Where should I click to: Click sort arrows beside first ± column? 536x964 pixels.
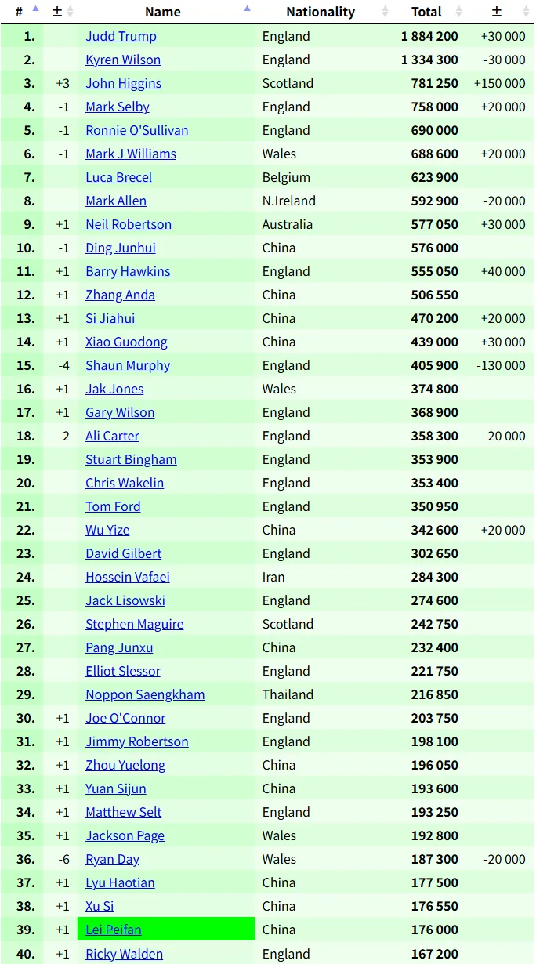70,12
